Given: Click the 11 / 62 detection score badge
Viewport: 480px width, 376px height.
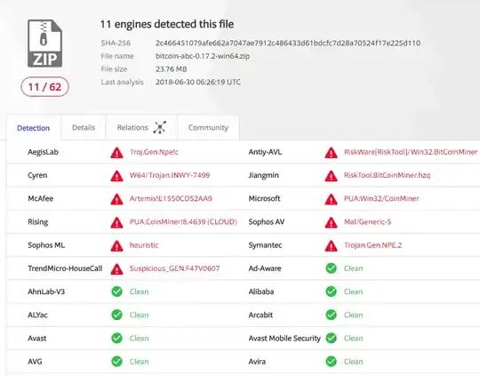Looking at the screenshot, I should (x=45, y=87).
